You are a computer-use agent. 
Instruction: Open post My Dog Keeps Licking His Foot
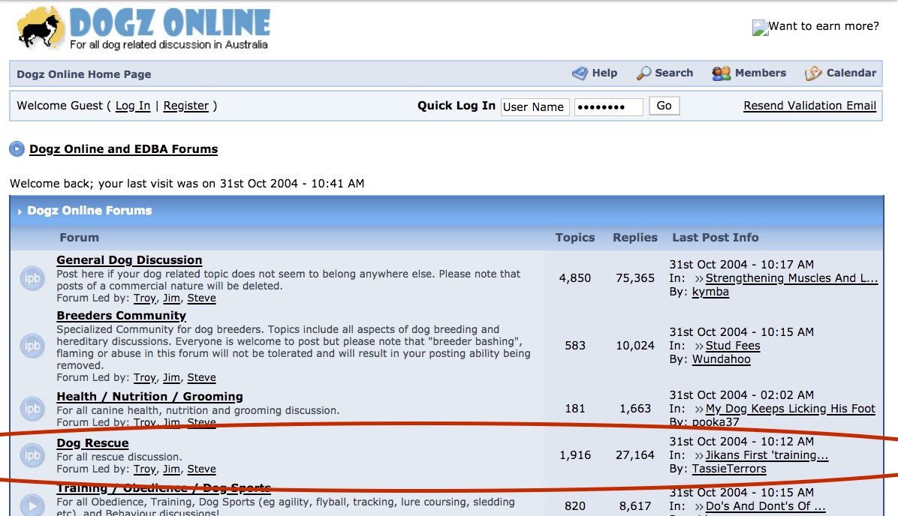pyautogui.click(x=791, y=409)
